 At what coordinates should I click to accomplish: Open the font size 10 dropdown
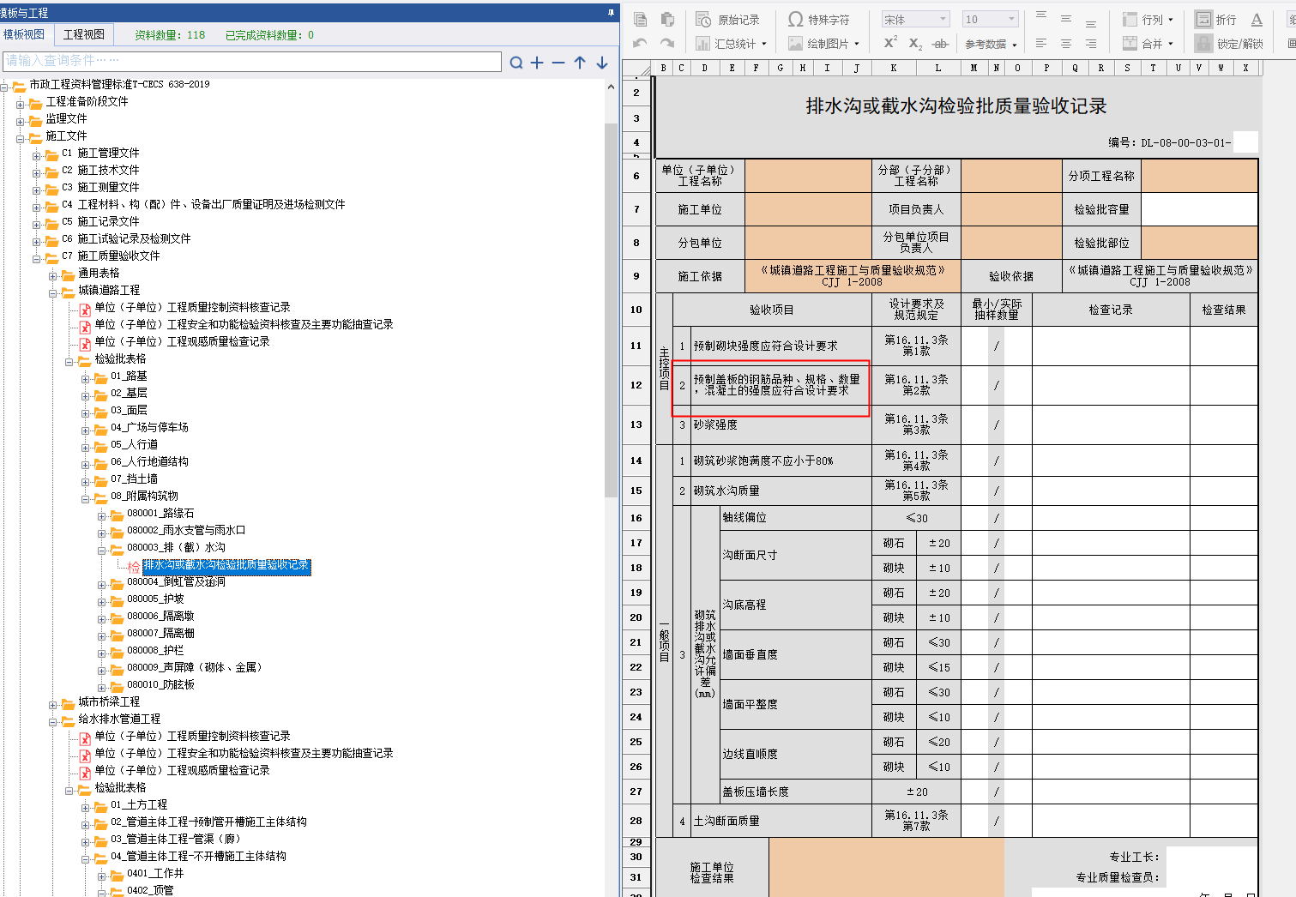click(x=990, y=19)
